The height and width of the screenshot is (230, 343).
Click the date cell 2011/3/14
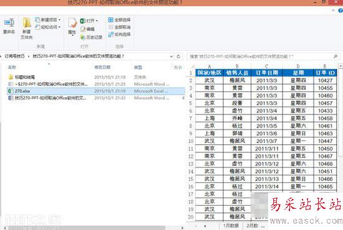coord(267,186)
